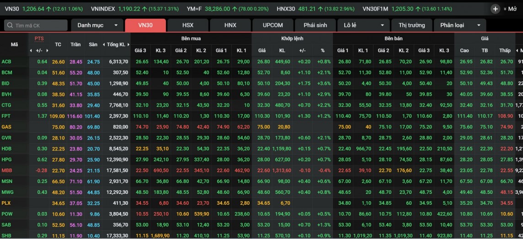Image resolution: width=523 pixels, height=239 pixels.
Task: Select the FPT stock symbol row
Action: click(6, 116)
